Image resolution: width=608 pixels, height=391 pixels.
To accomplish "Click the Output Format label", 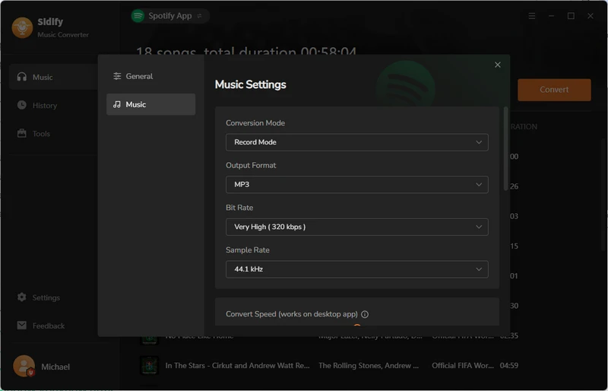I will click(x=251, y=165).
